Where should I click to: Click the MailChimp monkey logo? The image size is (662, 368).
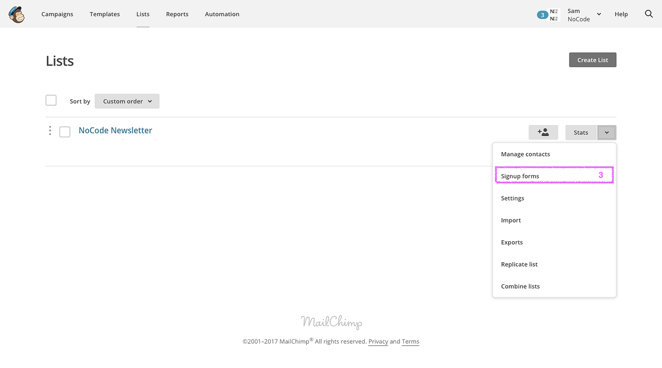pos(17,14)
